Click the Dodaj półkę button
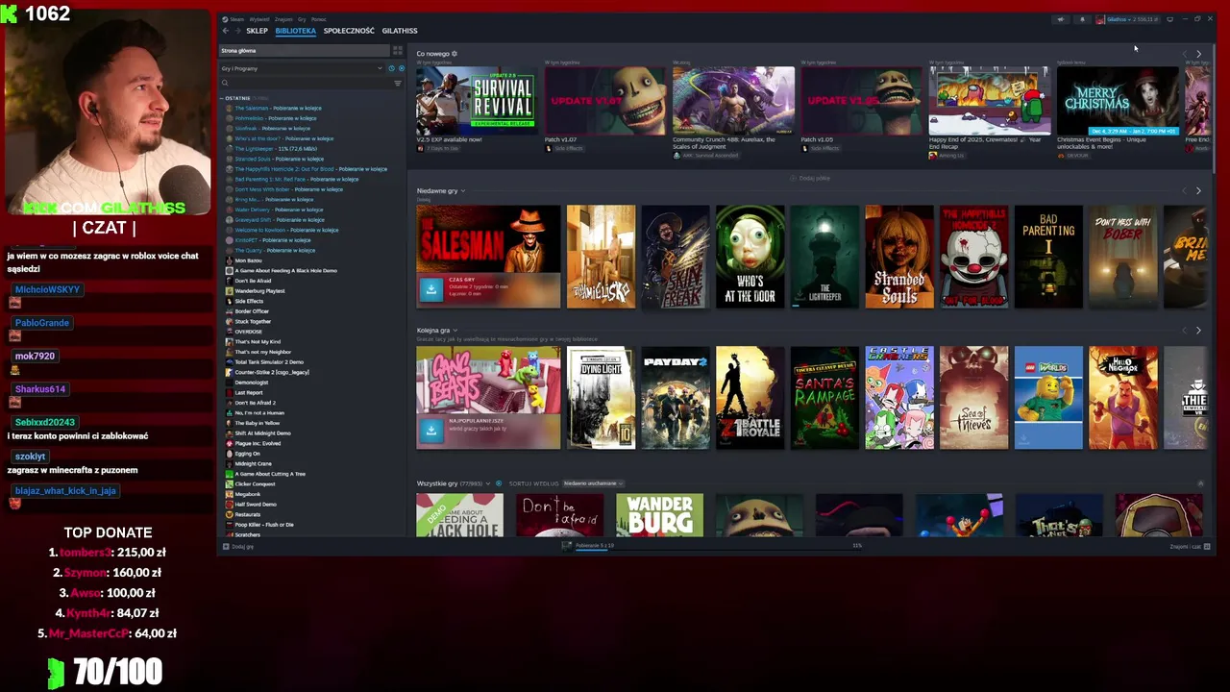This screenshot has height=692, width=1230. pos(810,178)
